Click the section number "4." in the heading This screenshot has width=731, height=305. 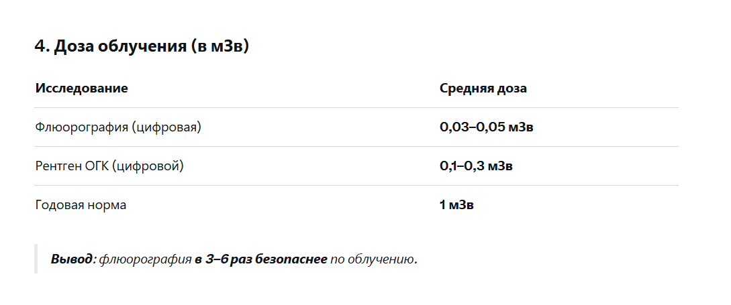[42, 46]
